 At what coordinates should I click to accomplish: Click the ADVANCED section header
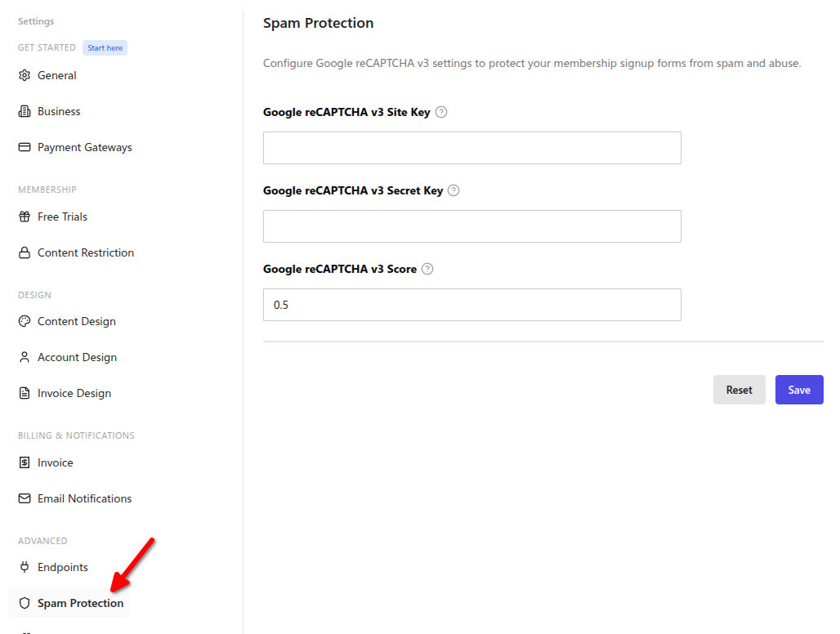[x=42, y=541]
